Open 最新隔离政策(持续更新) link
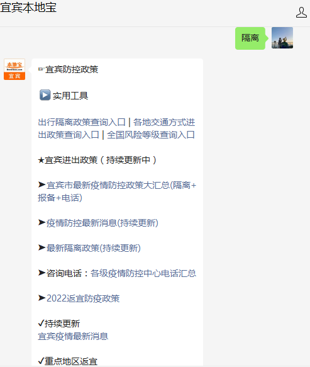310x367 pixels. 94,248
